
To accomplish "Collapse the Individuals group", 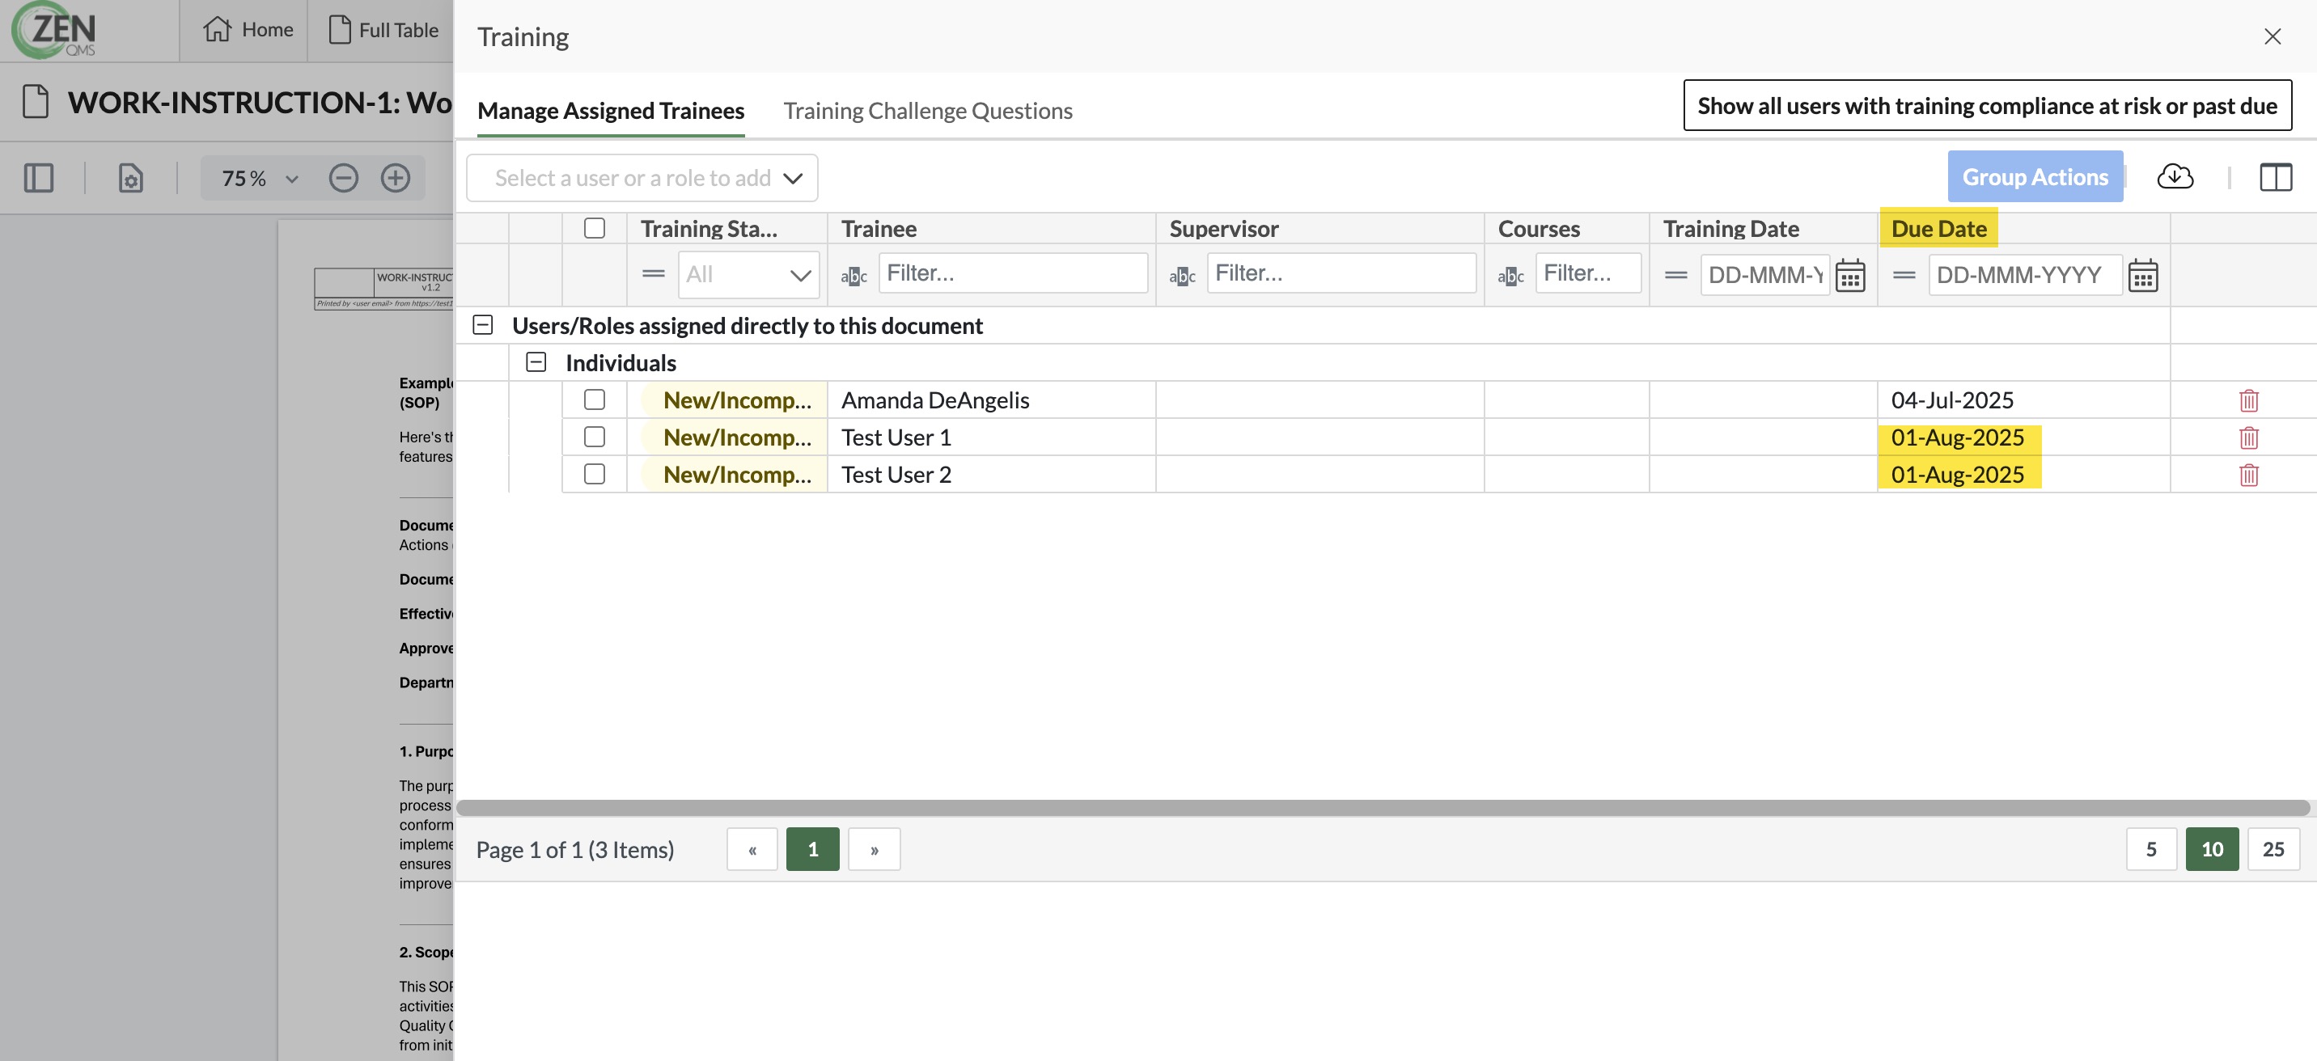I will (x=536, y=361).
